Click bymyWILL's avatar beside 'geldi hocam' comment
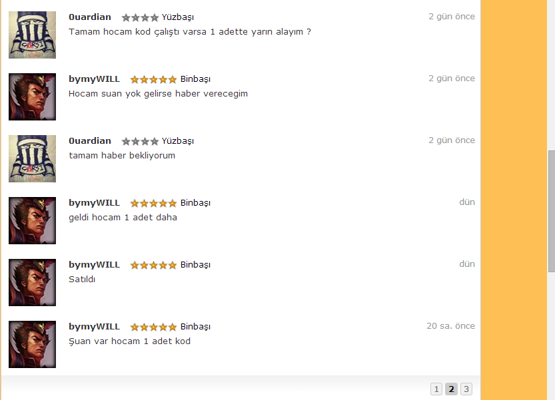Viewport: 555px width, 400px height. [32, 220]
